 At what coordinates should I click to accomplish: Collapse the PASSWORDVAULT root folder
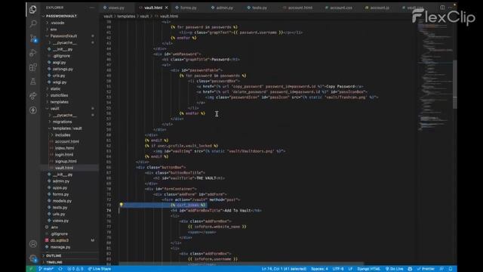[x=61, y=16]
